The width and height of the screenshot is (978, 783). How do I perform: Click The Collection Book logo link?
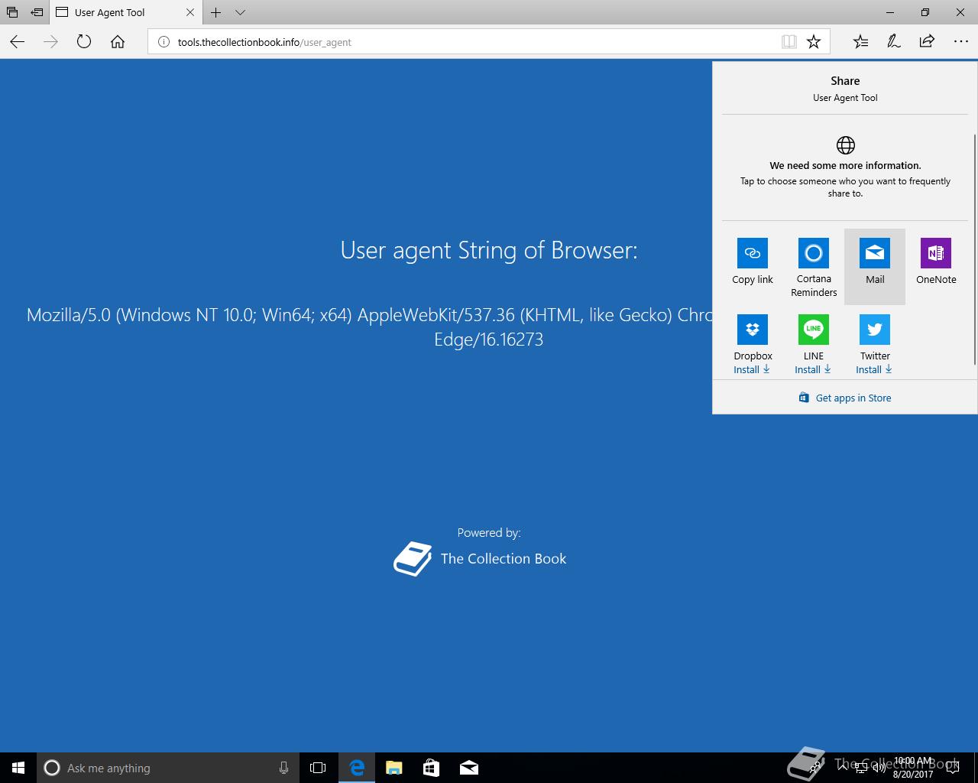480,559
